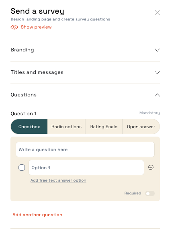Click Add free text answer option

pos(58,180)
